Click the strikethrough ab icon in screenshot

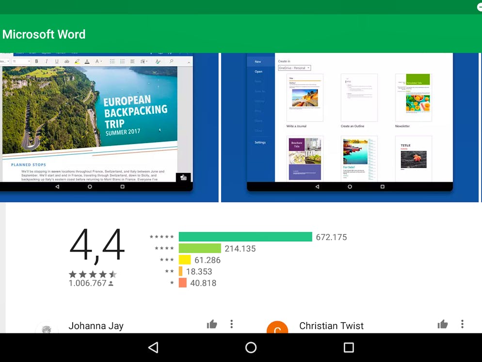(67, 62)
